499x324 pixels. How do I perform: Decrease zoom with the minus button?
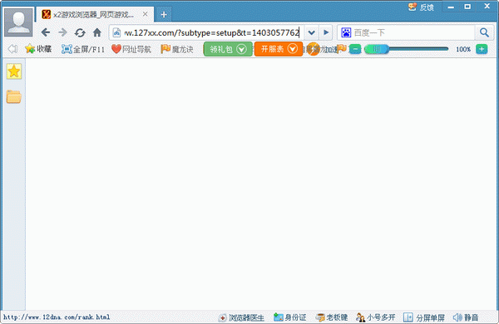click(355, 49)
